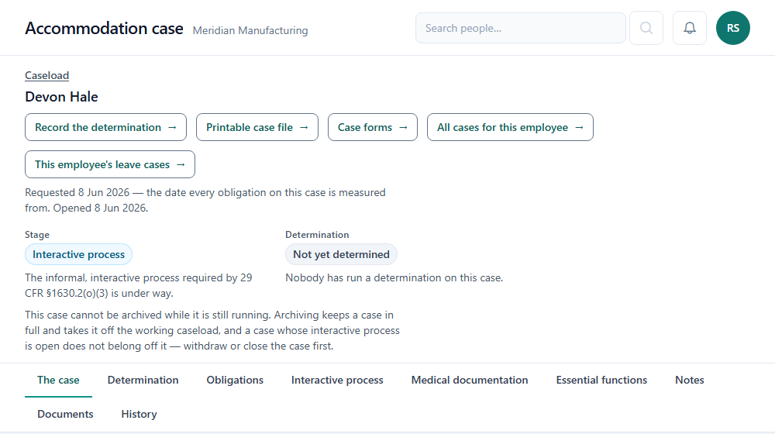The width and height of the screenshot is (775, 434).
Task: Focus the Search people input field
Action: 521,28
